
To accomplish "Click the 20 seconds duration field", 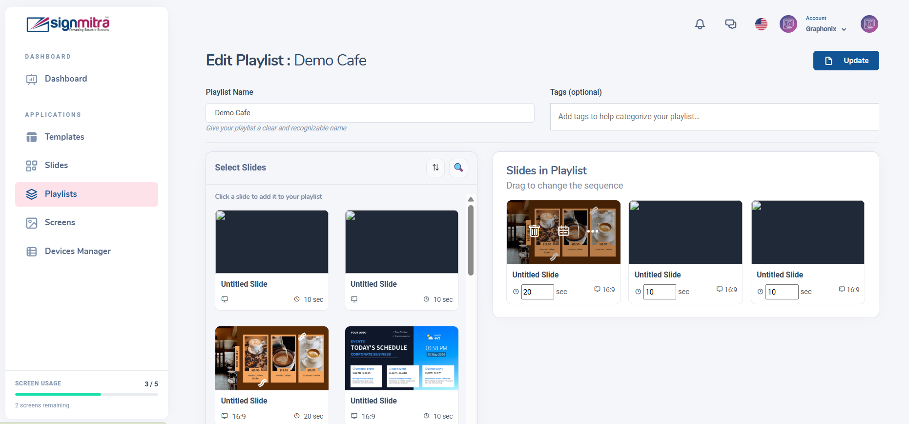I will pos(537,292).
